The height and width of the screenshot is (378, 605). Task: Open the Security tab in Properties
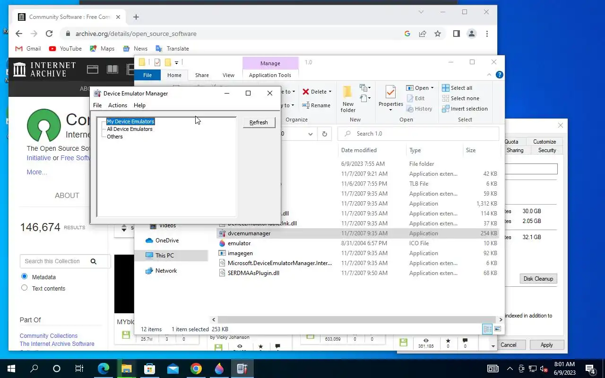tap(547, 150)
